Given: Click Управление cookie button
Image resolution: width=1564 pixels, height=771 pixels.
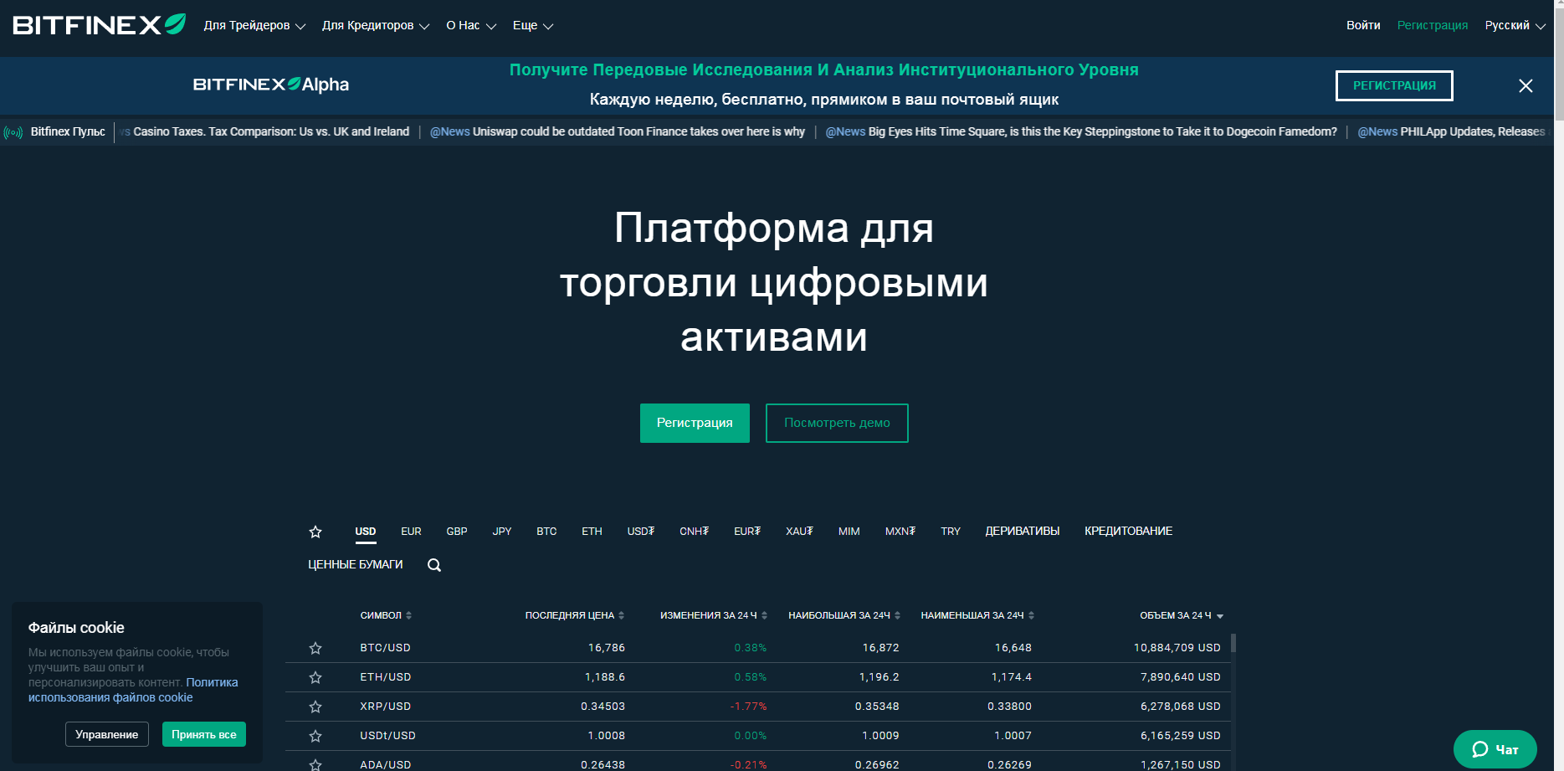Looking at the screenshot, I should pyautogui.click(x=107, y=734).
